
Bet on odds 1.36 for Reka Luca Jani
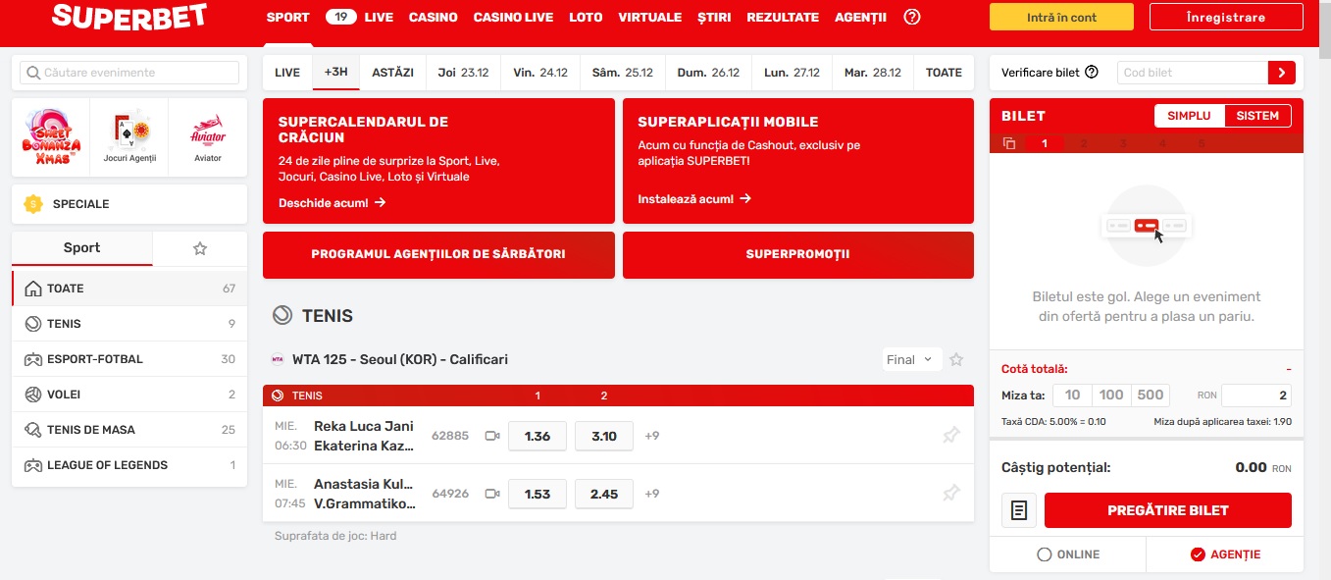click(x=538, y=436)
